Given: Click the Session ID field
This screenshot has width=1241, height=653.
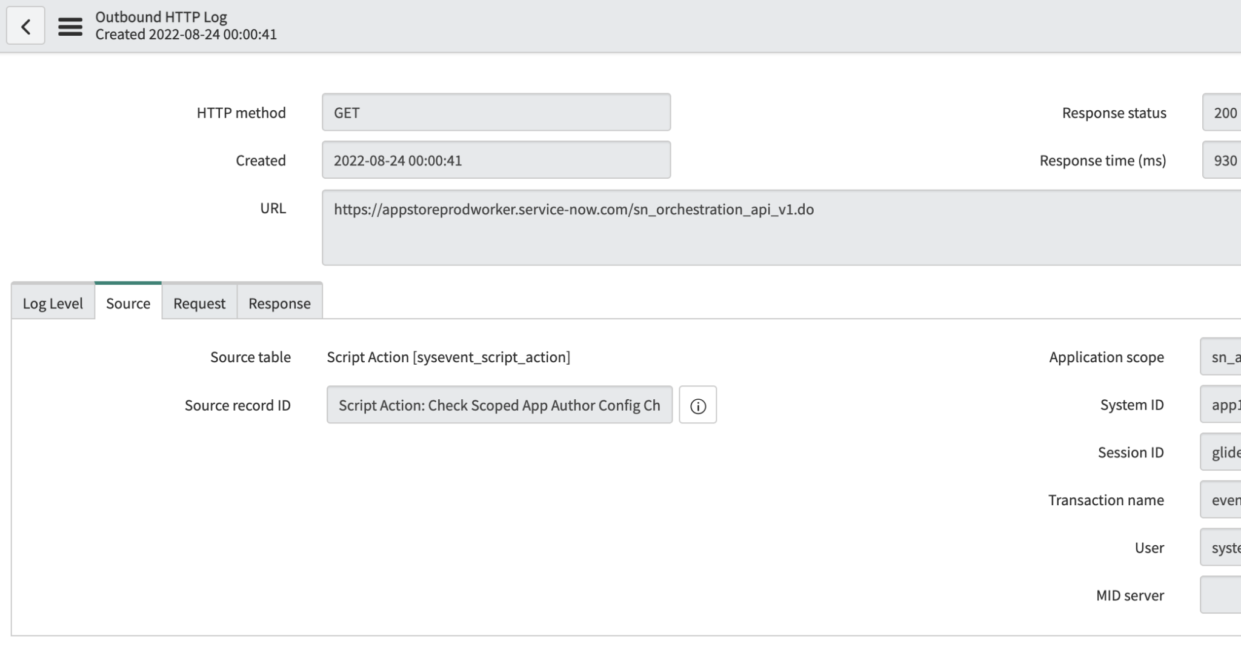Looking at the screenshot, I should (1224, 452).
